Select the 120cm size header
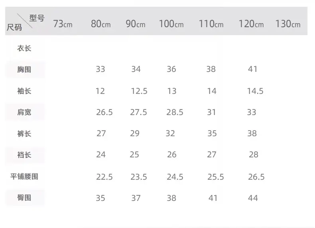Image resolution: width=315 pixels, height=228 pixels. [x=251, y=24]
